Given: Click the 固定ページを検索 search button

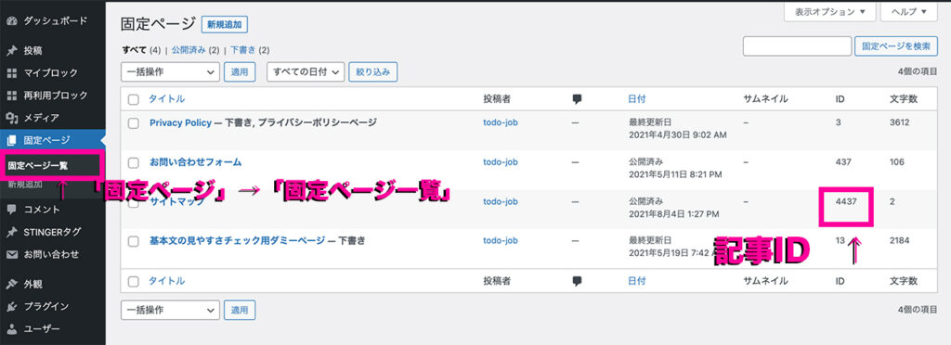Looking at the screenshot, I should [x=896, y=46].
